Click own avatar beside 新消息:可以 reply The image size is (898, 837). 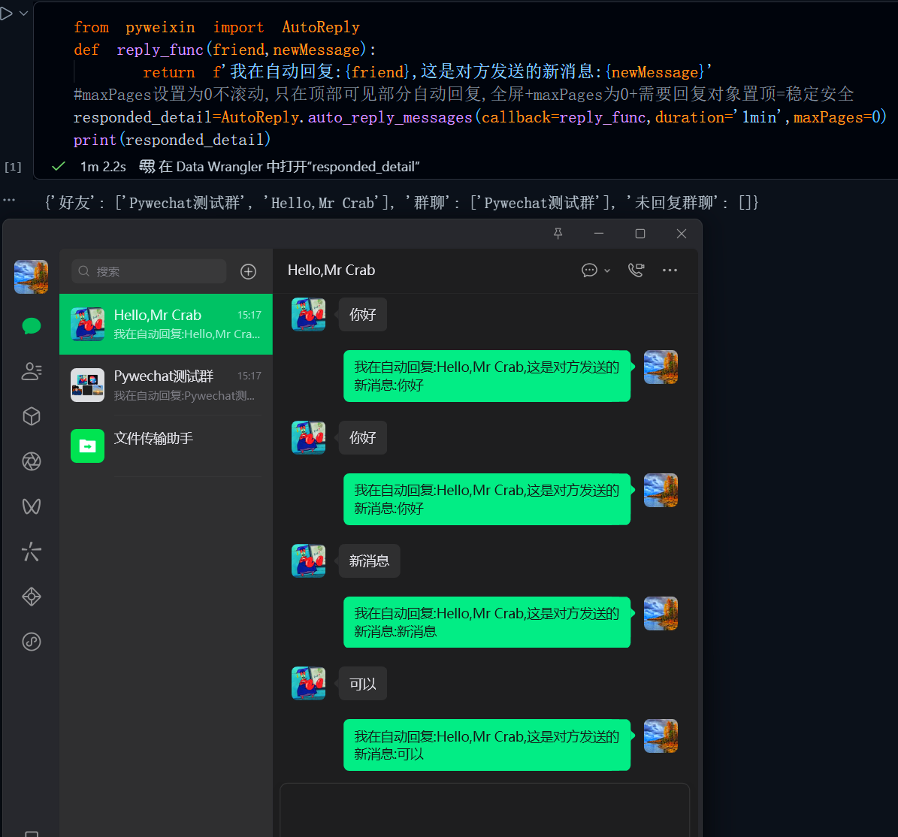coord(661,736)
